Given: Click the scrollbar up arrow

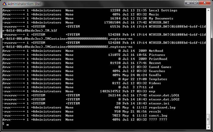Looking at the screenshot, I should coord(208,10).
